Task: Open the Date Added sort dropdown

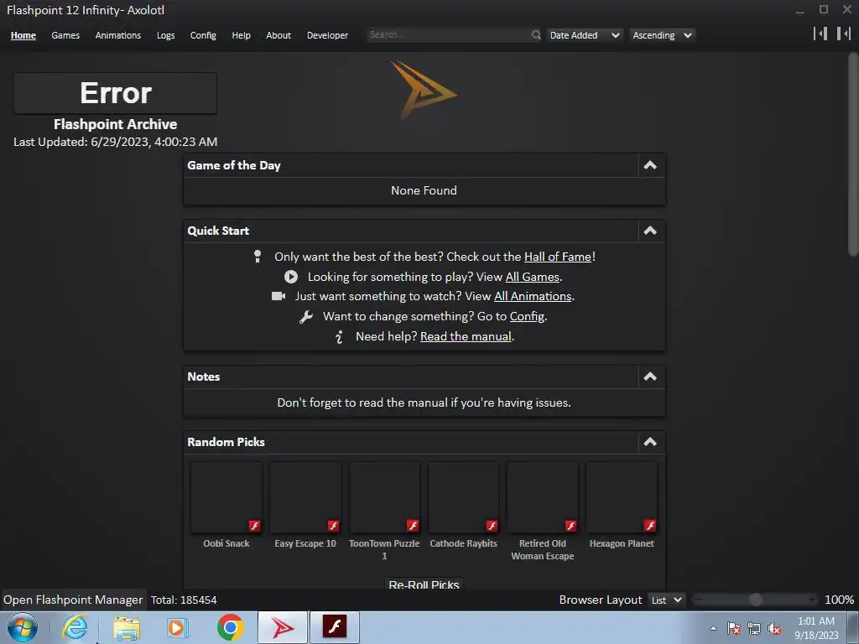Action: point(585,35)
